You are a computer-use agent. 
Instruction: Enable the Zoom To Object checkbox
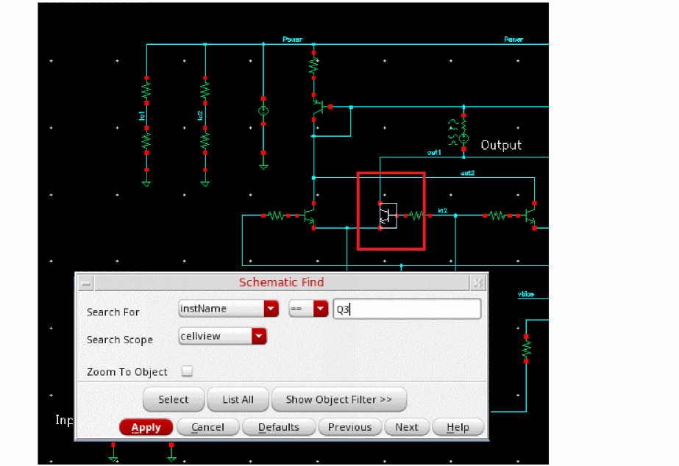[x=187, y=370]
